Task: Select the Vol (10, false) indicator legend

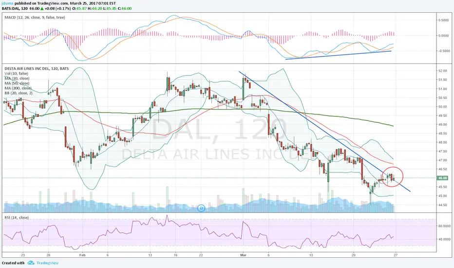Action: pos(16,74)
